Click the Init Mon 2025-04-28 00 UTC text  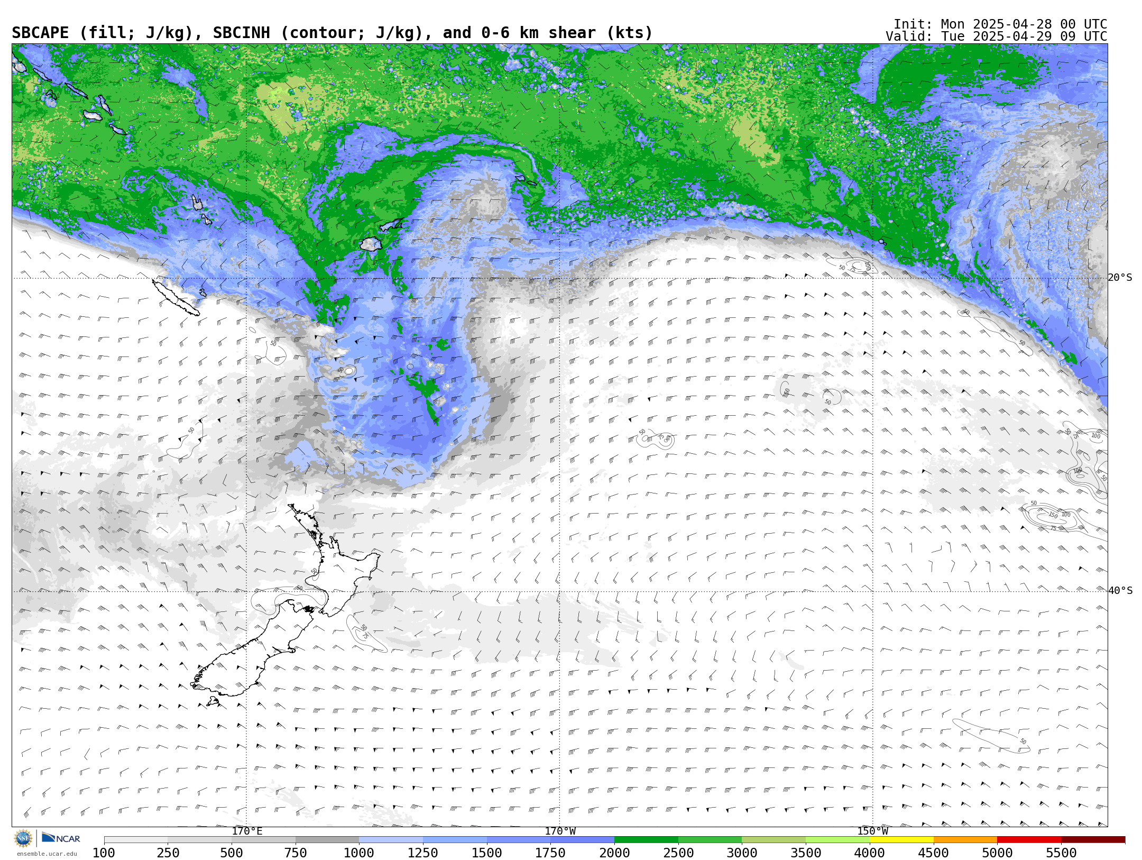pos(1000,24)
